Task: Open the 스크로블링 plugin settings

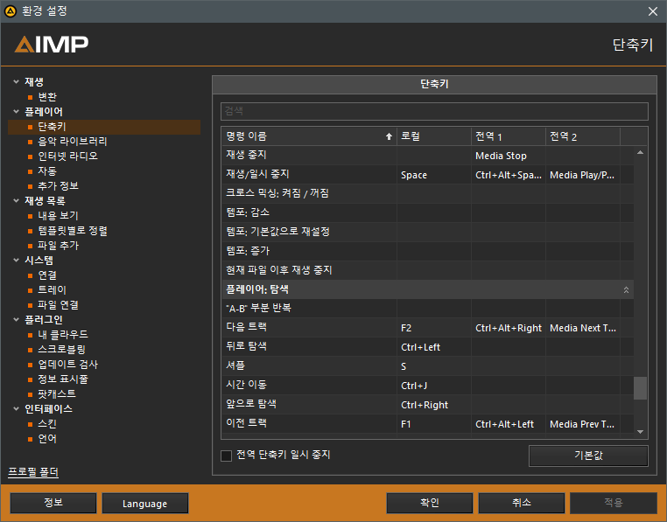Action: [x=61, y=350]
